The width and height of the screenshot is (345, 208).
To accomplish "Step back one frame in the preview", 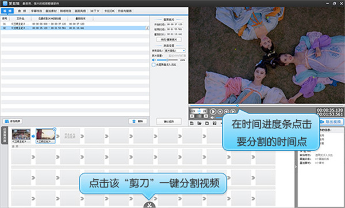I will click(x=227, y=112).
